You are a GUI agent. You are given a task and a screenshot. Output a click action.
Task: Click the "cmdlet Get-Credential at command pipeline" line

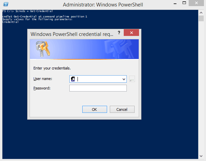click(45, 17)
